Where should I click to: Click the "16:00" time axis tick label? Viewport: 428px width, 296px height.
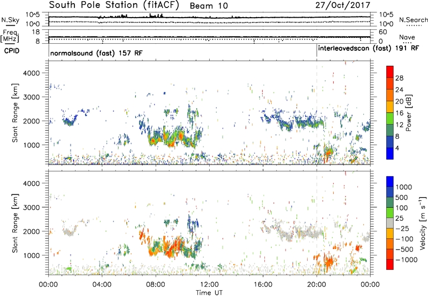point(263,285)
